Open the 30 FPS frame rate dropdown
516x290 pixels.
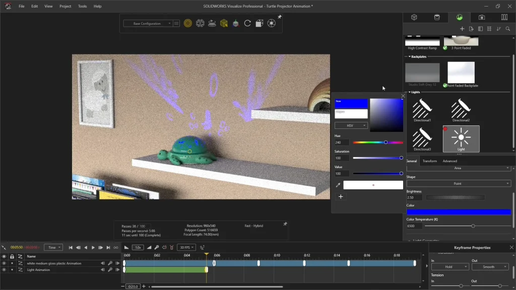coord(186,248)
